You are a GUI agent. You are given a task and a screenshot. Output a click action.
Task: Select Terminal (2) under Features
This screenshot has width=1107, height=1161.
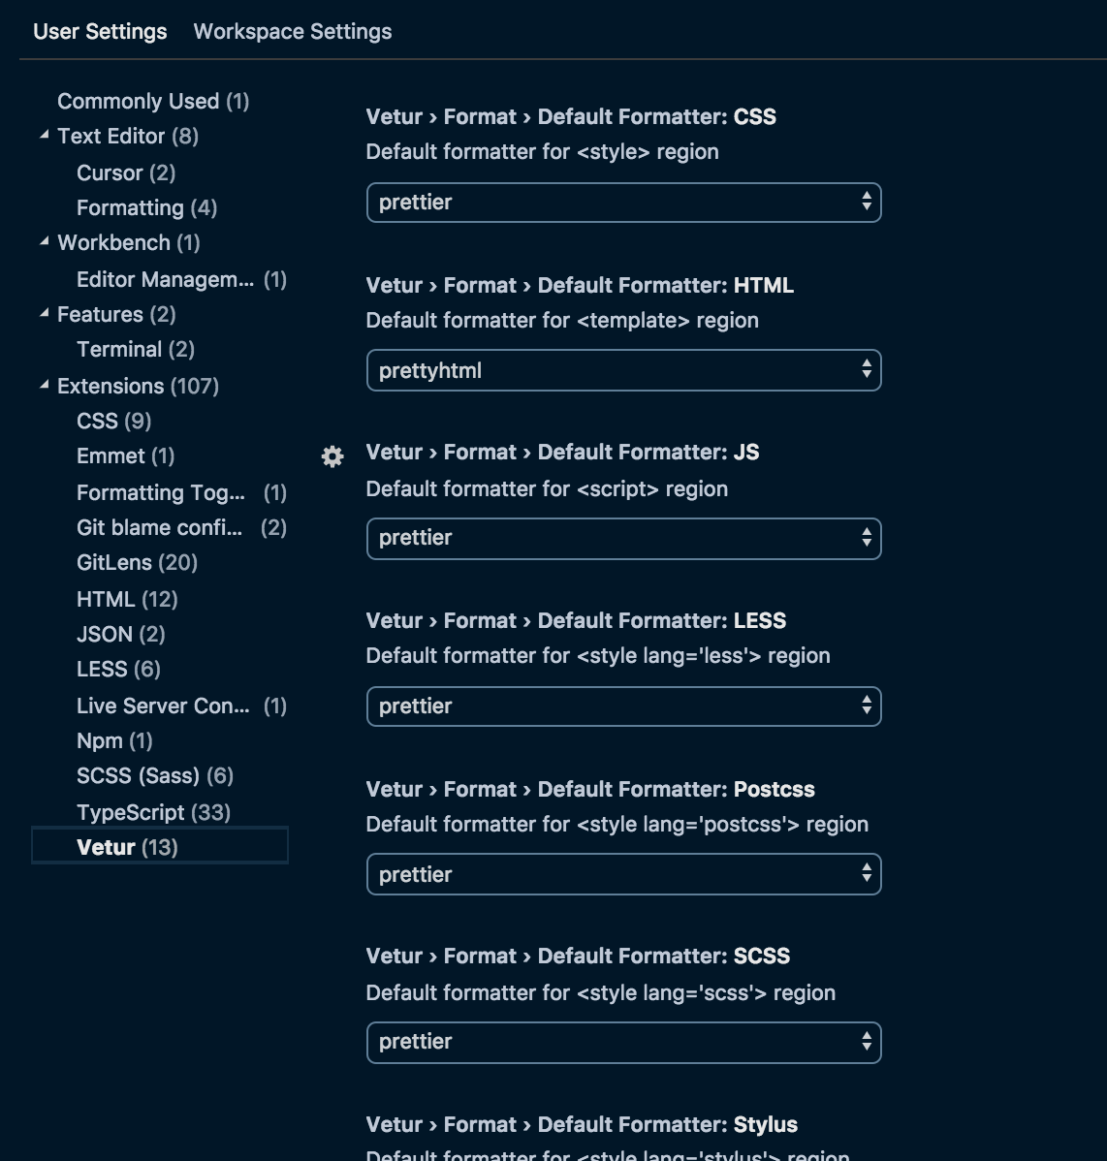tap(136, 350)
